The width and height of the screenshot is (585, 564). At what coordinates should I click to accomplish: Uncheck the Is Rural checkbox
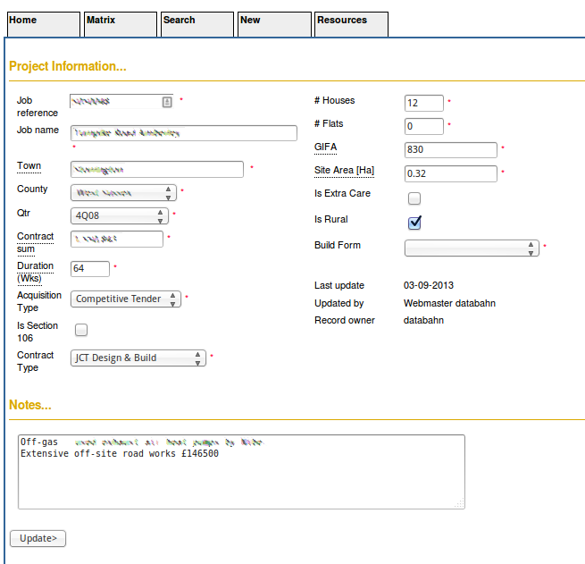tap(414, 223)
